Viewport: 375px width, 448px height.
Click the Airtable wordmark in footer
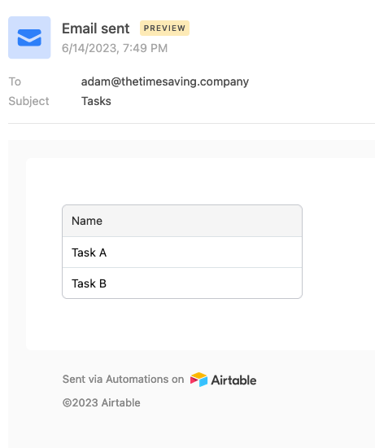(x=233, y=380)
